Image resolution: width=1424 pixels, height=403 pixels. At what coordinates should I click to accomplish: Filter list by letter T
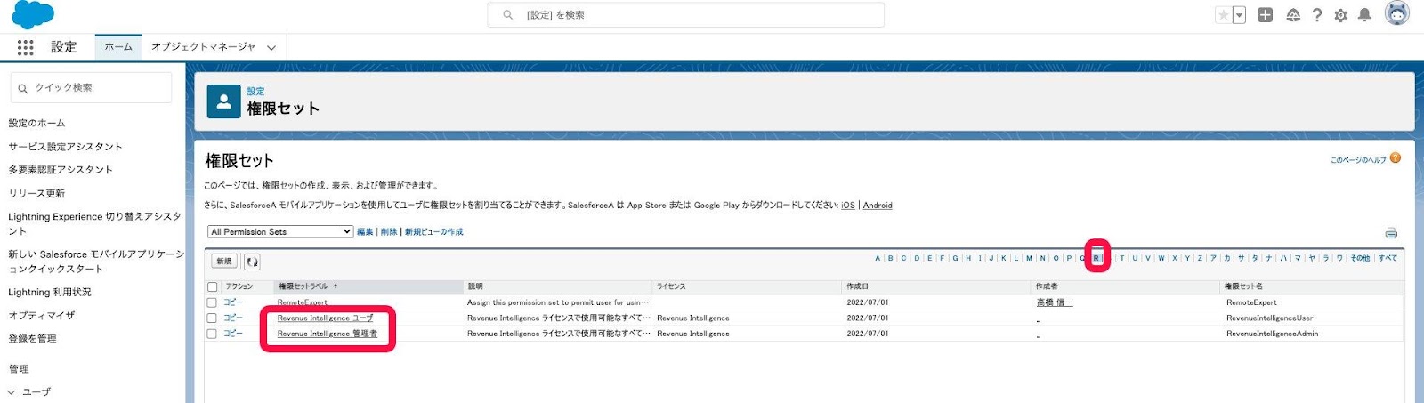1121,258
